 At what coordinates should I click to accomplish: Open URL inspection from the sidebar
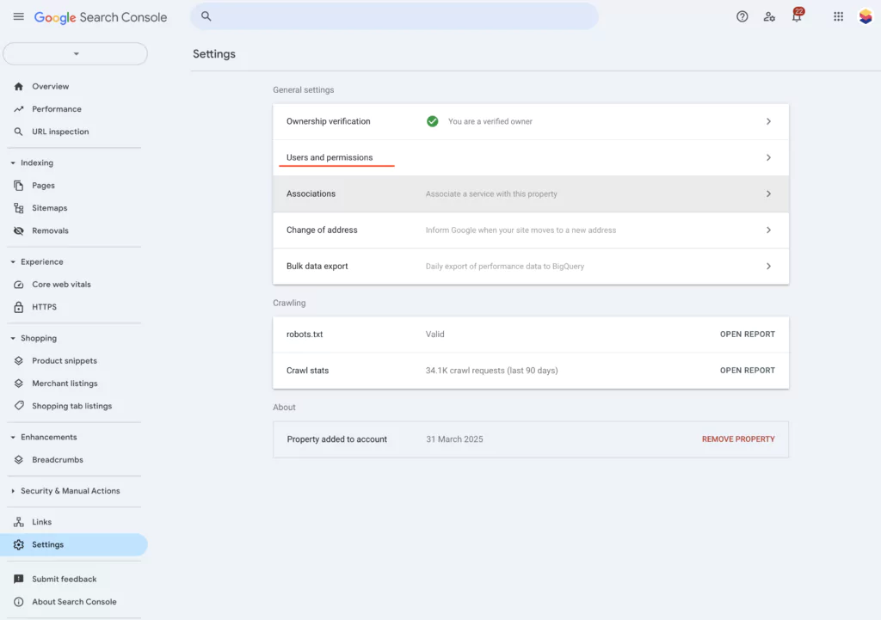point(60,132)
